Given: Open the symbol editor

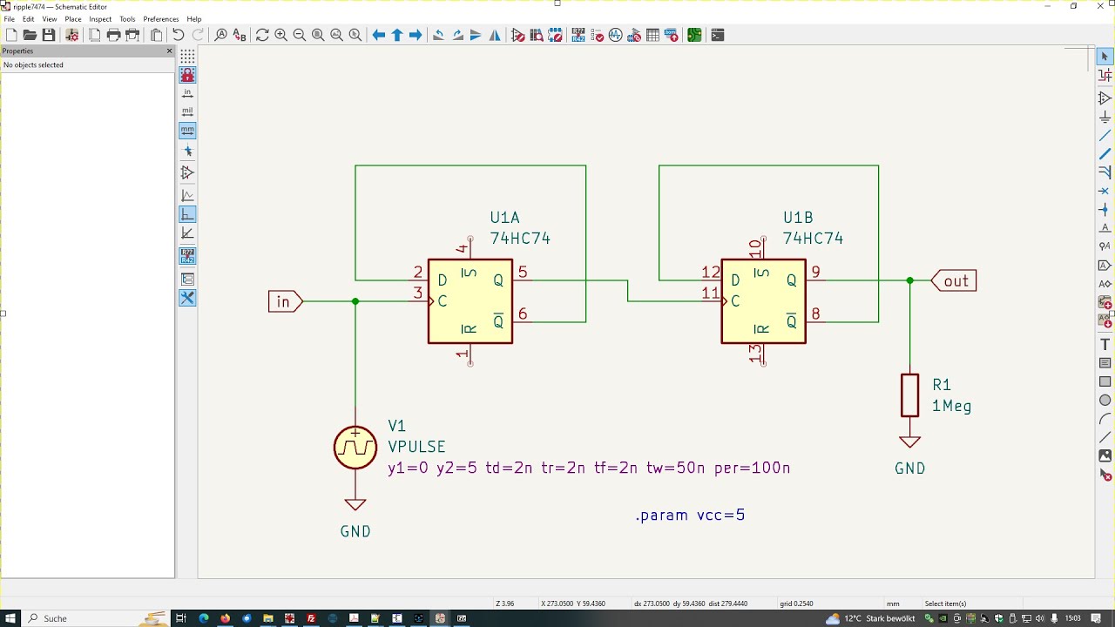Looking at the screenshot, I should [518, 35].
